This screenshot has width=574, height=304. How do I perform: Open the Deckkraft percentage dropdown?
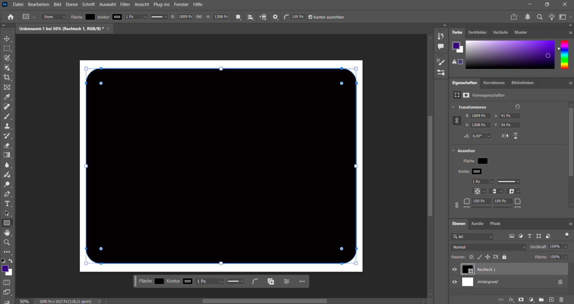pos(566,246)
